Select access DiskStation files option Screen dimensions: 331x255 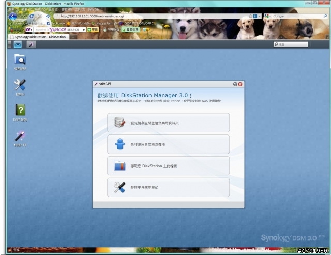click(x=168, y=166)
